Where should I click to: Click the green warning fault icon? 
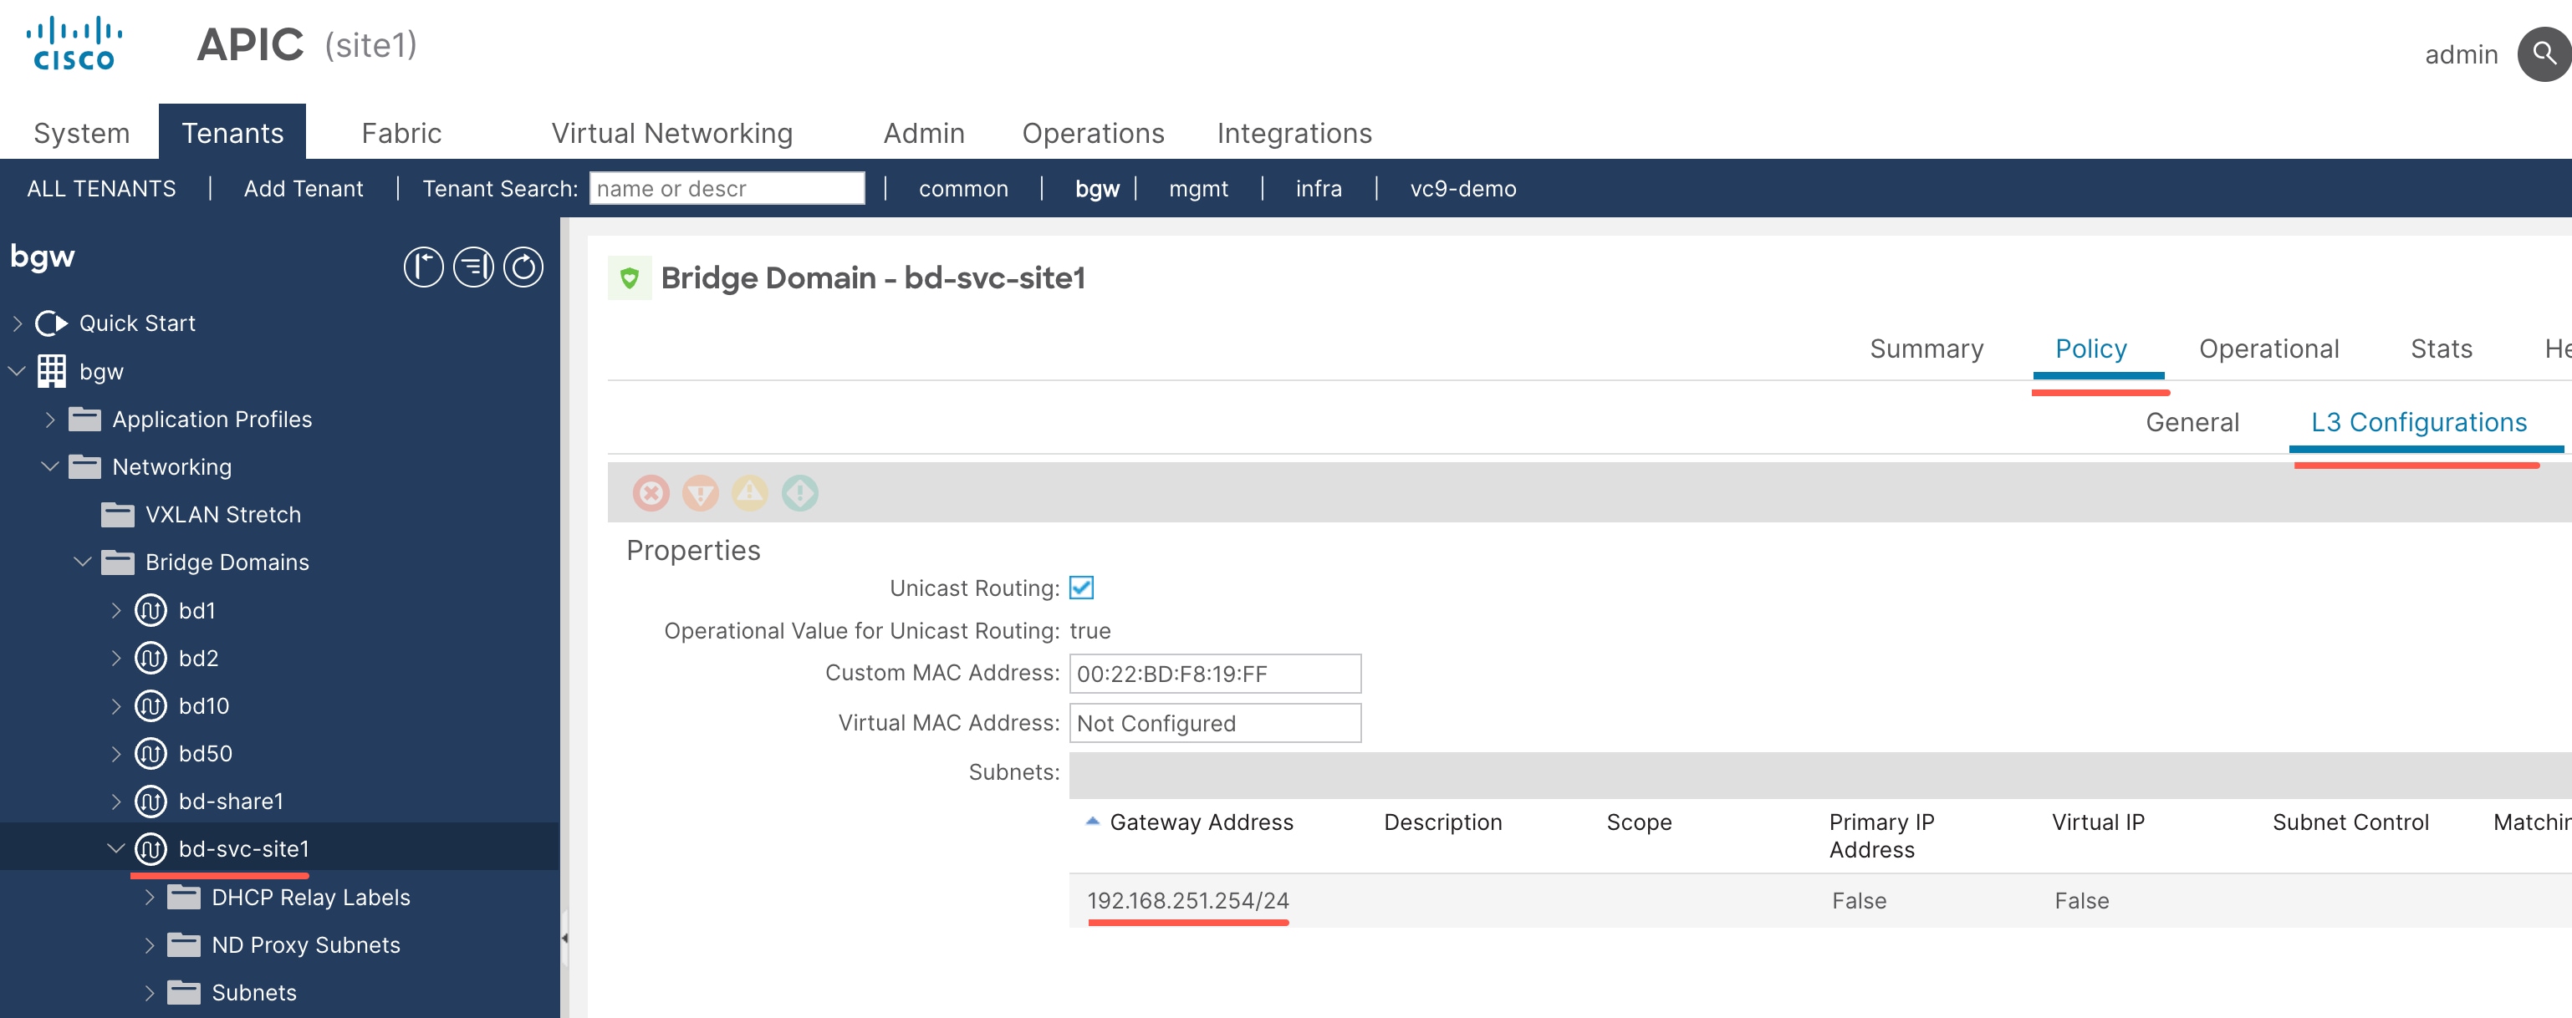[799, 492]
